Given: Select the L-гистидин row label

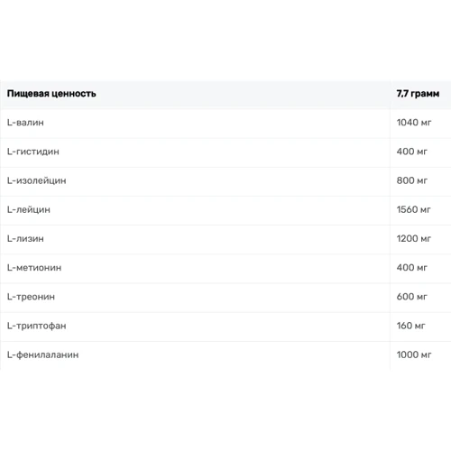Looking at the screenshot, I should click(33, 152).
